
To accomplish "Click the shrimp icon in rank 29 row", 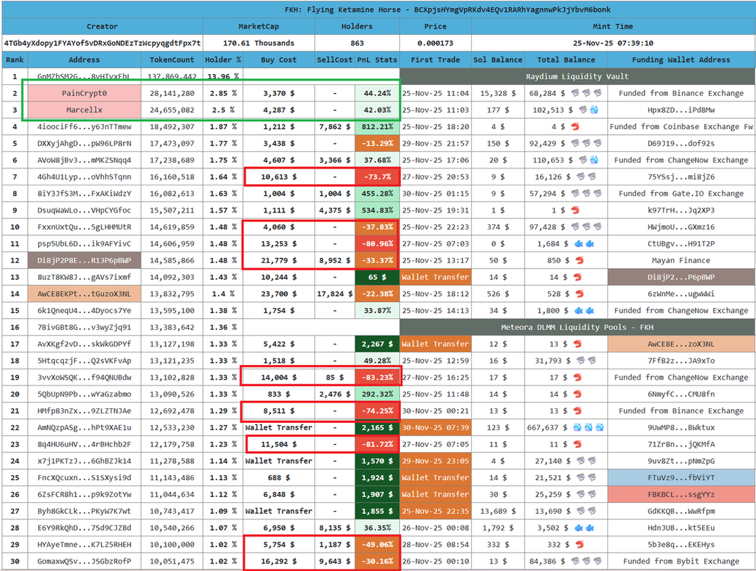I will (x=577, y=545).
